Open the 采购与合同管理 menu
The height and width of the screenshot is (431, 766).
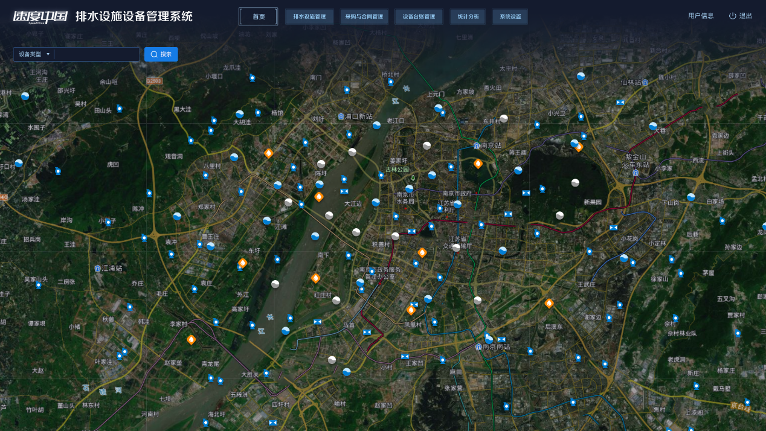coord(364,16)
